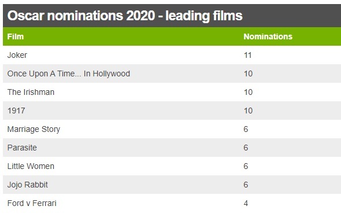Select Little Women film name
The width and height of the screenshot is (341, 217).
click(31, 166)
